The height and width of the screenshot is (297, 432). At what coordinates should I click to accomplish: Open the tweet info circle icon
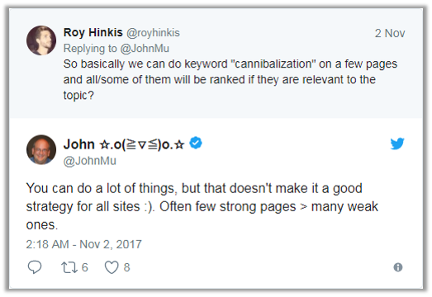tap(398, 267)
